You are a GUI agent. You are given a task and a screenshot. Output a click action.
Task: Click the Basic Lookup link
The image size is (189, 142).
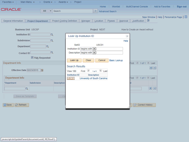coord(116,60)
